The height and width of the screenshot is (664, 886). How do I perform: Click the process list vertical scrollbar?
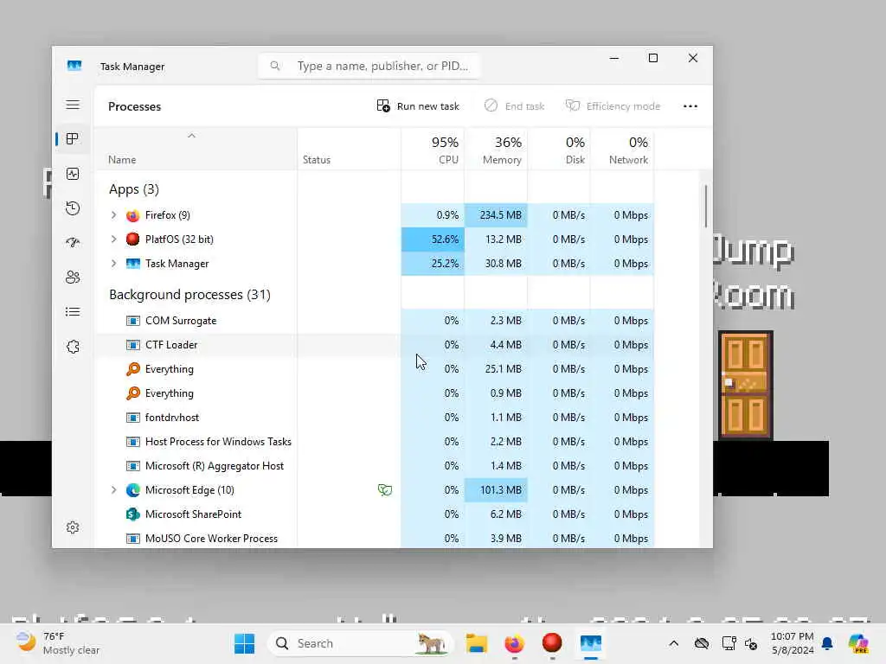[x=706, y=206]
